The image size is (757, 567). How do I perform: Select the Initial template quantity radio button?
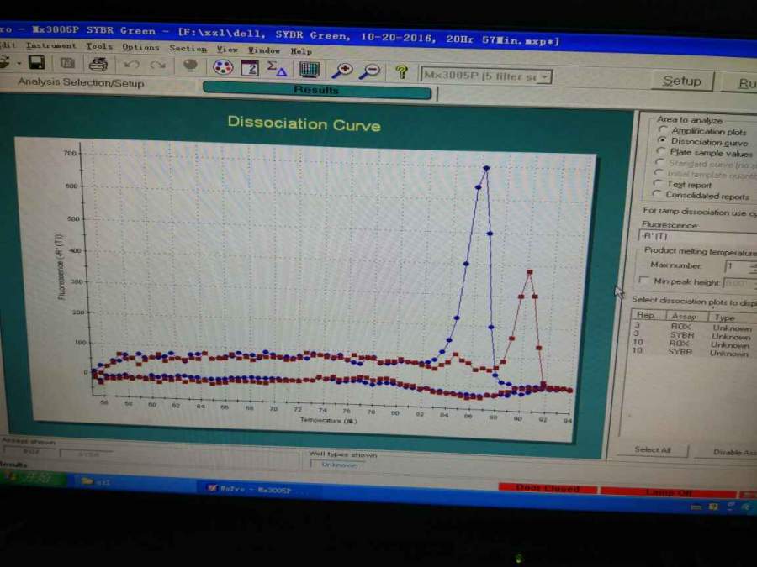pyautogui.click(x=659, y=172)
